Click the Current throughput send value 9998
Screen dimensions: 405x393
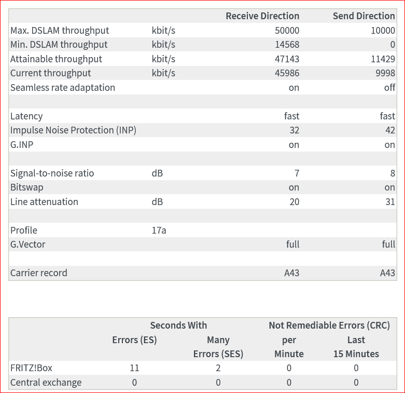(385, 73)
